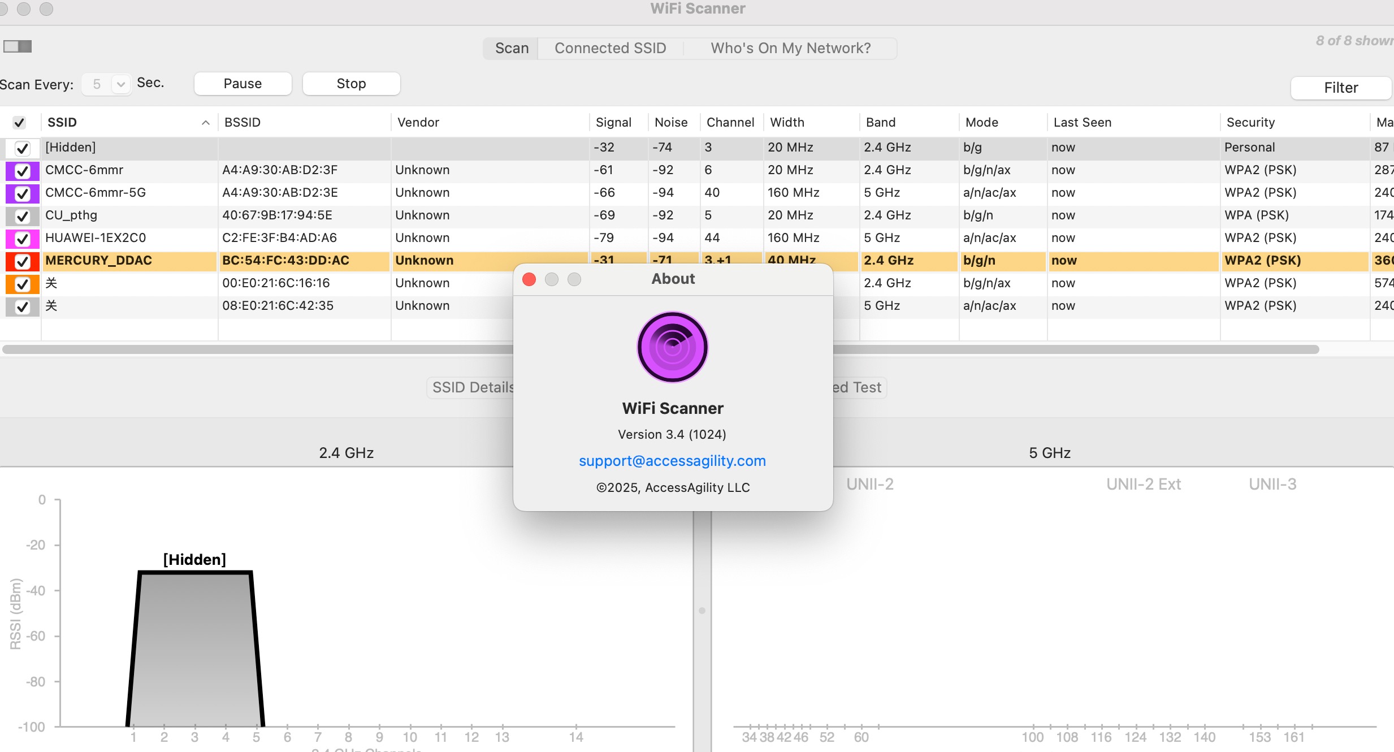
Task: Uncheck the CMCC-6mmr network checkbox
Action: point(22,171)
